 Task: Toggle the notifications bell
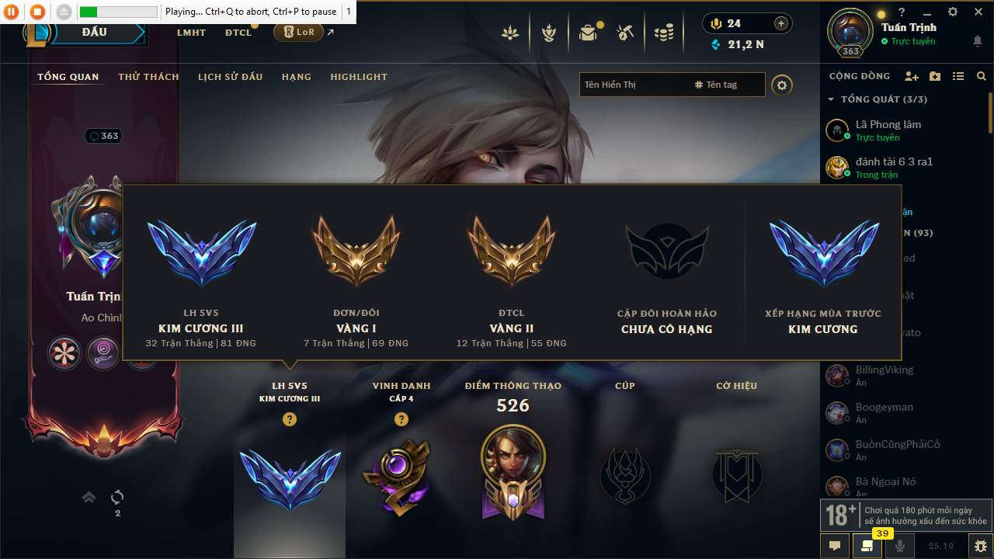pos(977,41)
